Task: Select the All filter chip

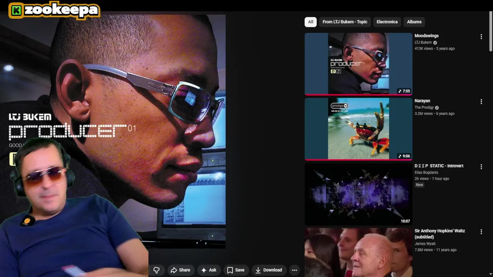Action: (x=310, y=22)
